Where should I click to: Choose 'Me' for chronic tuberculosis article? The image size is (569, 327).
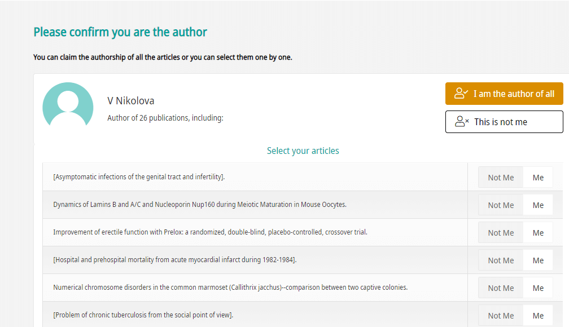pyautogui.click(x=538, y=315)
